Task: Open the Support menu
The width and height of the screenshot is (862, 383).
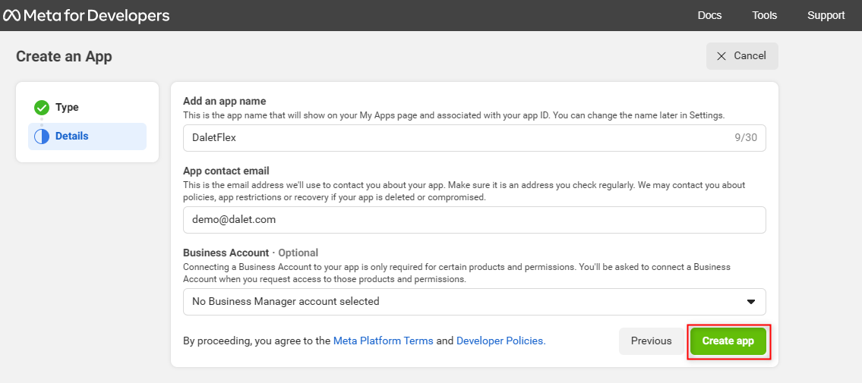Action: (x=826, y=15)
